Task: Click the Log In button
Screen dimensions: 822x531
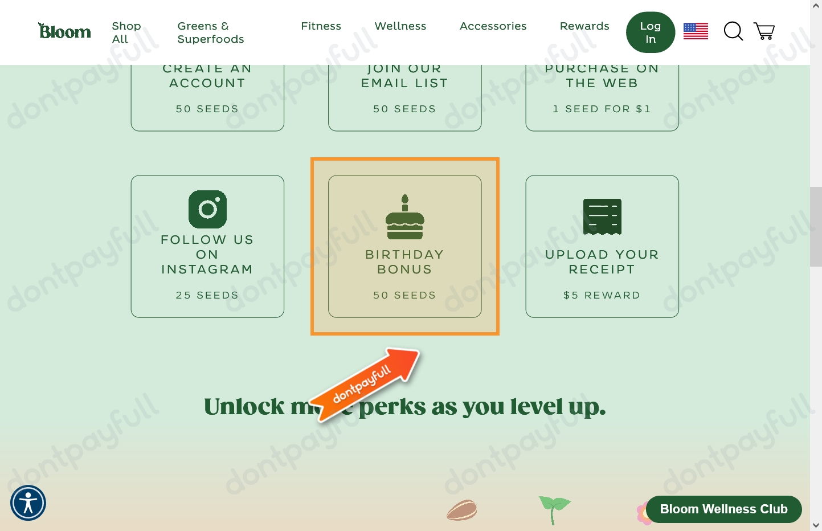Action: (651, 32)
